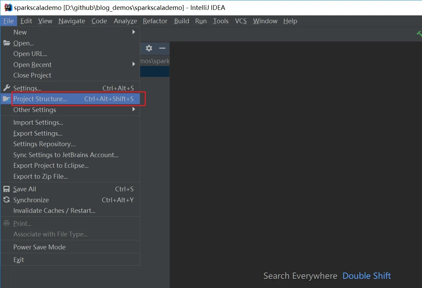Image resolution: width=422 pixels, height=288 pixels.
Task: Open the File menu
Action: click(x=9, y=21)
